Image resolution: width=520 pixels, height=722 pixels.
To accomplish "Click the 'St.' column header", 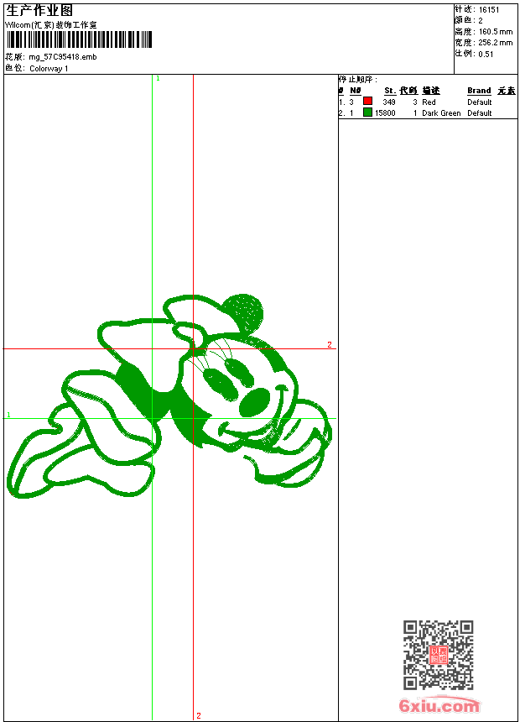I will [390, 91].
